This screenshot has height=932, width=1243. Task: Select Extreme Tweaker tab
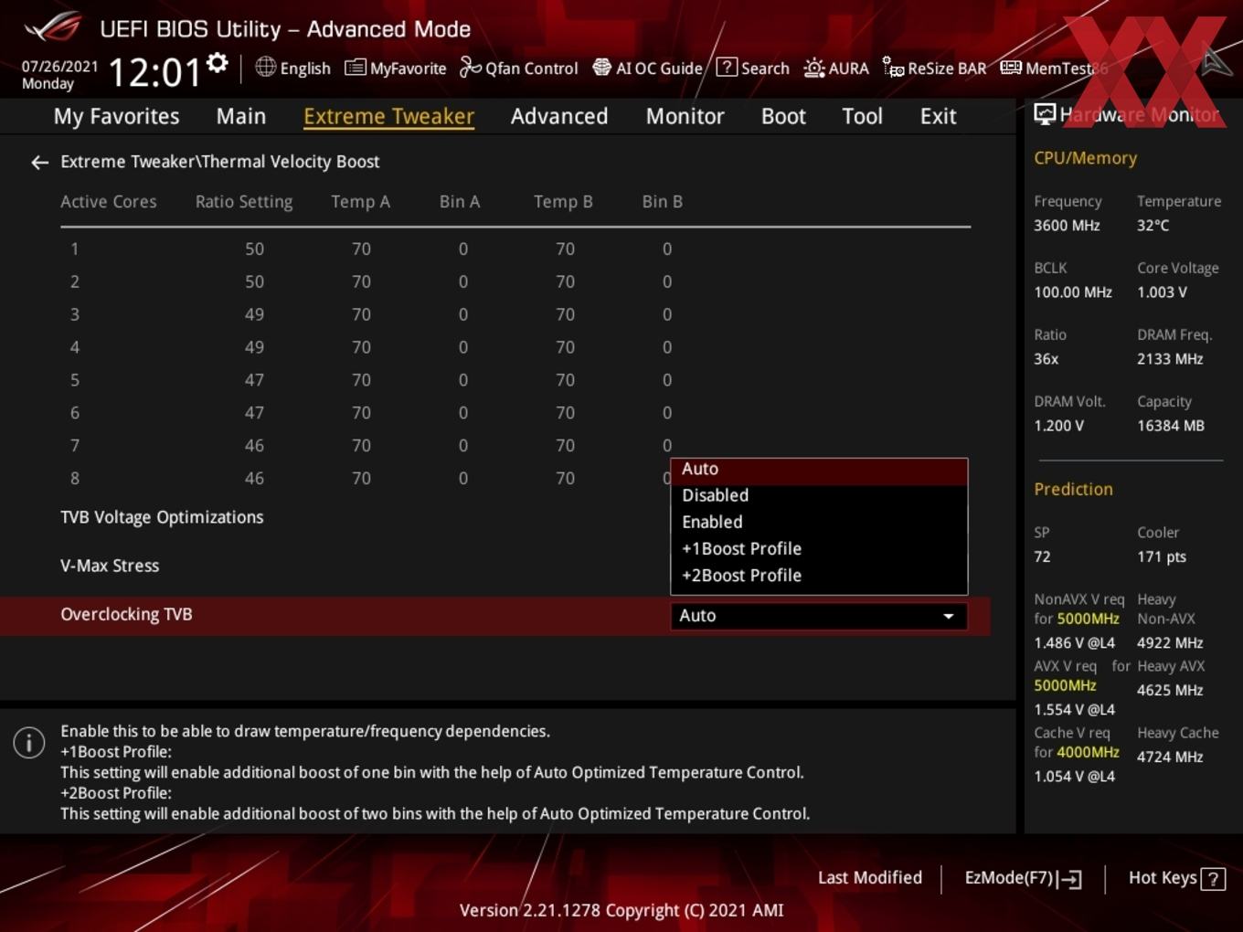coord(388,116)
